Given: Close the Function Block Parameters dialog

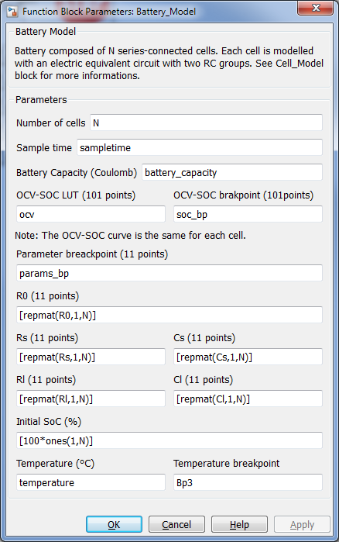Looking at the screenshot, I should click(x=315, y=8).
